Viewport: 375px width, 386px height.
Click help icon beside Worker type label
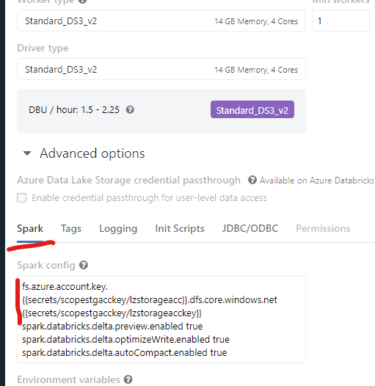(82, 1)
